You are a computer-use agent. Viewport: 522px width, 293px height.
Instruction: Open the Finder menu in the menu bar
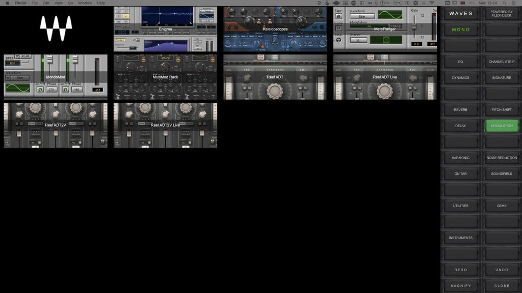(x=20, y=3)
